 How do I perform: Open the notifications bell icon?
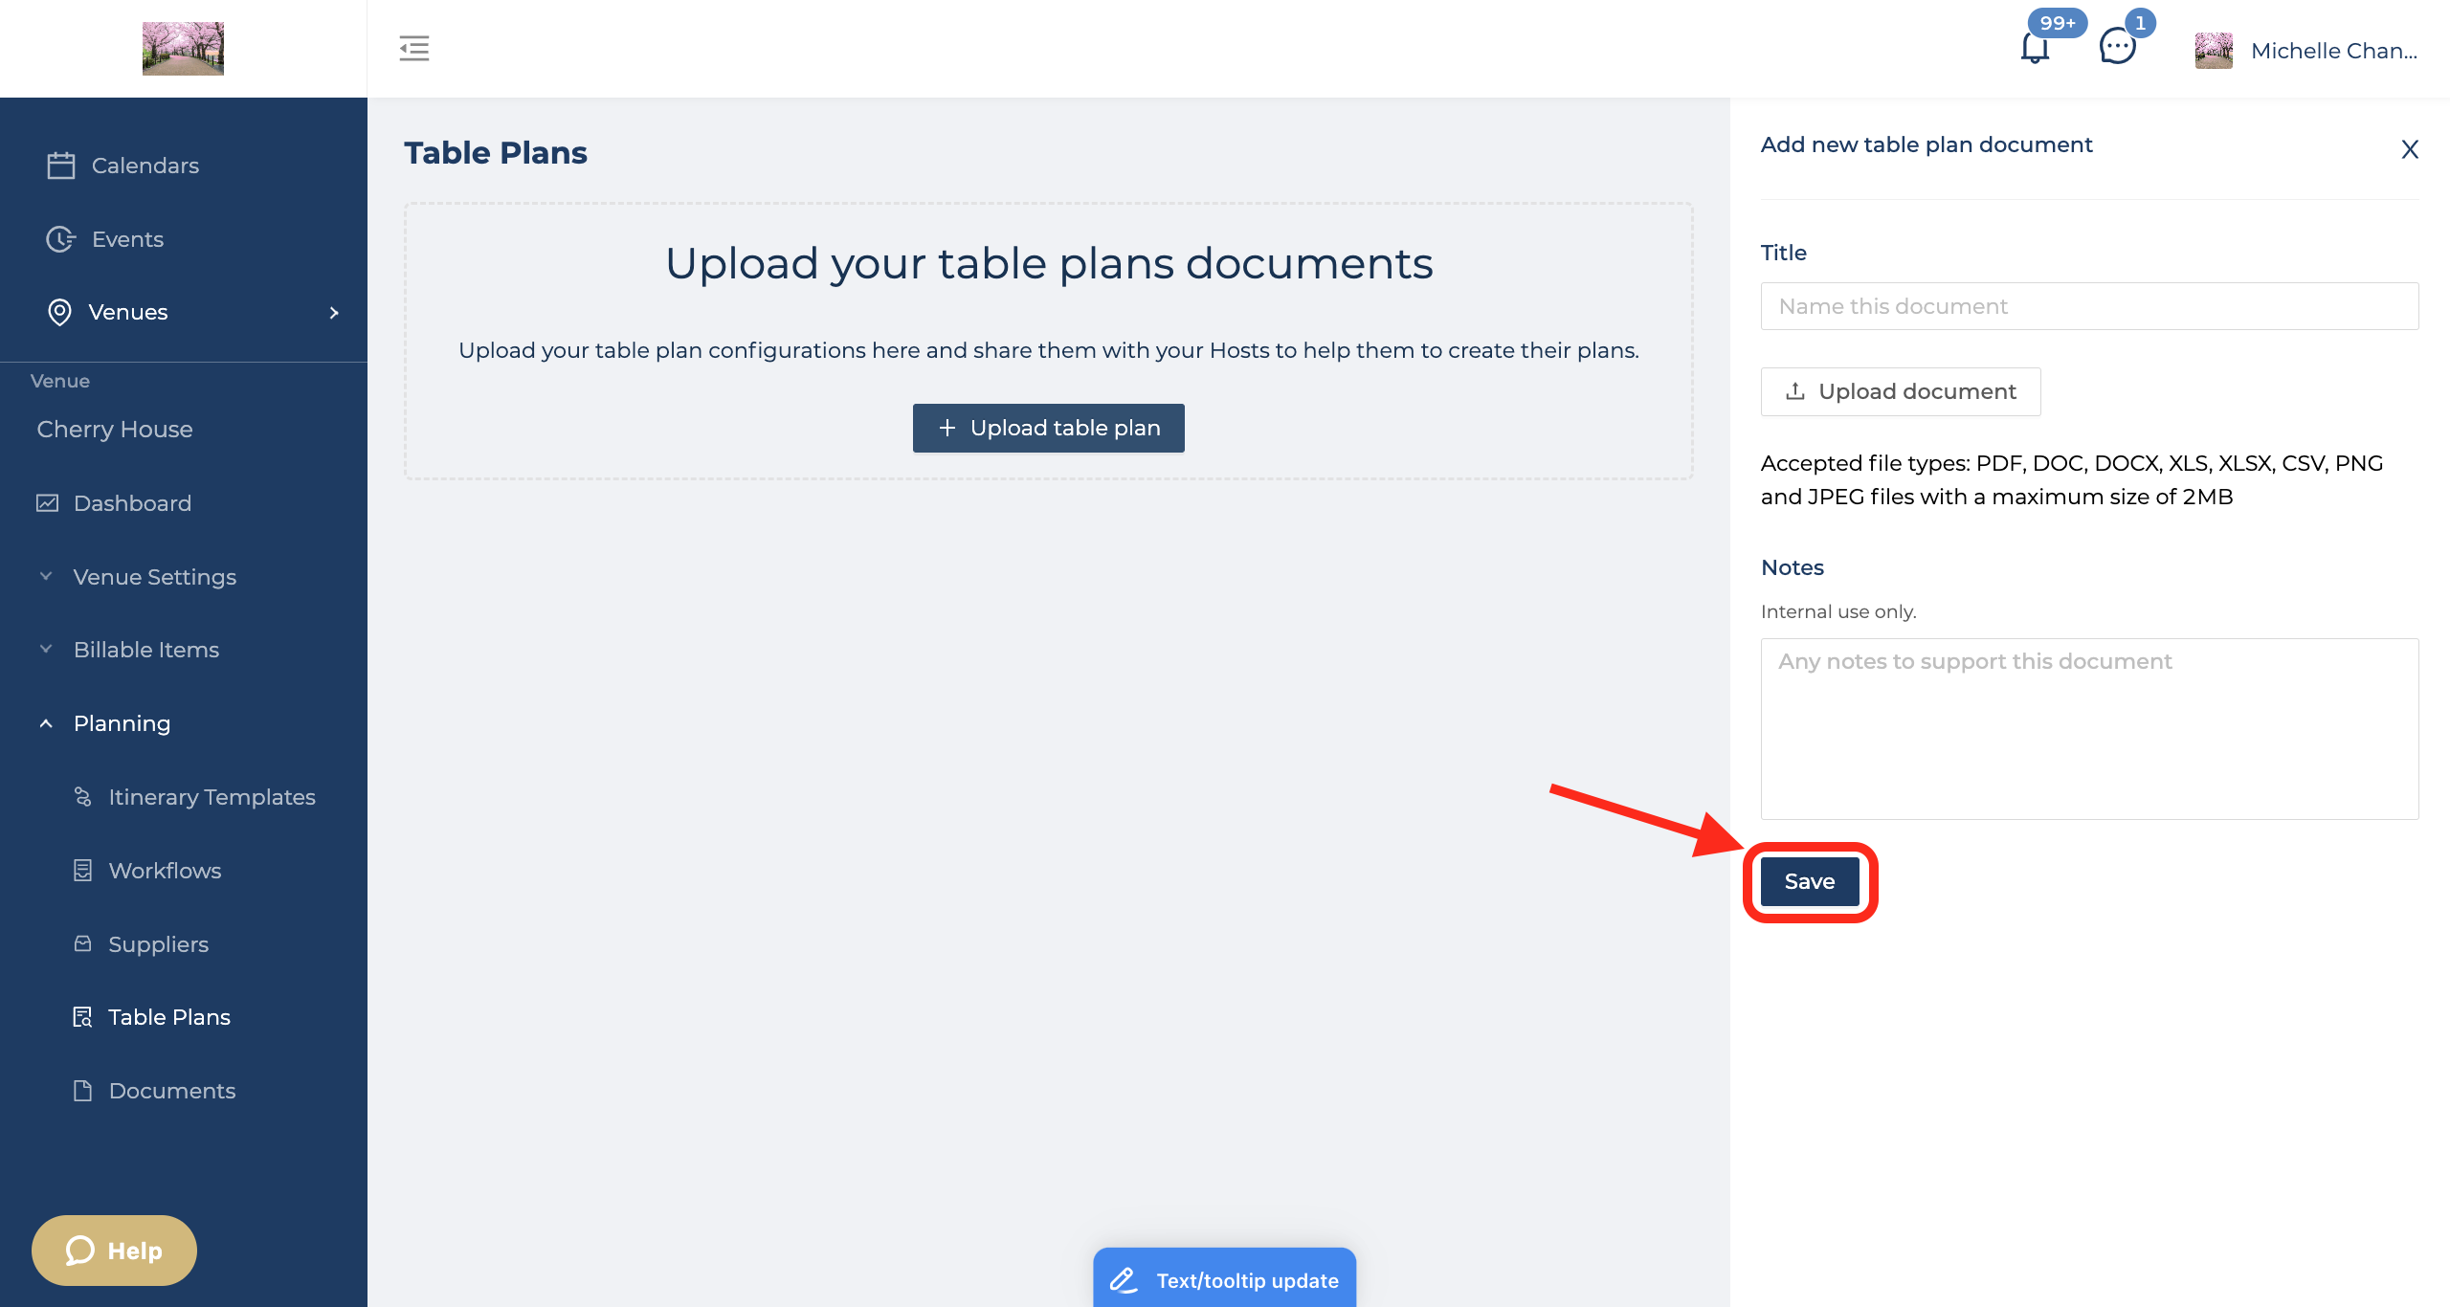[x=2035, y=48]
